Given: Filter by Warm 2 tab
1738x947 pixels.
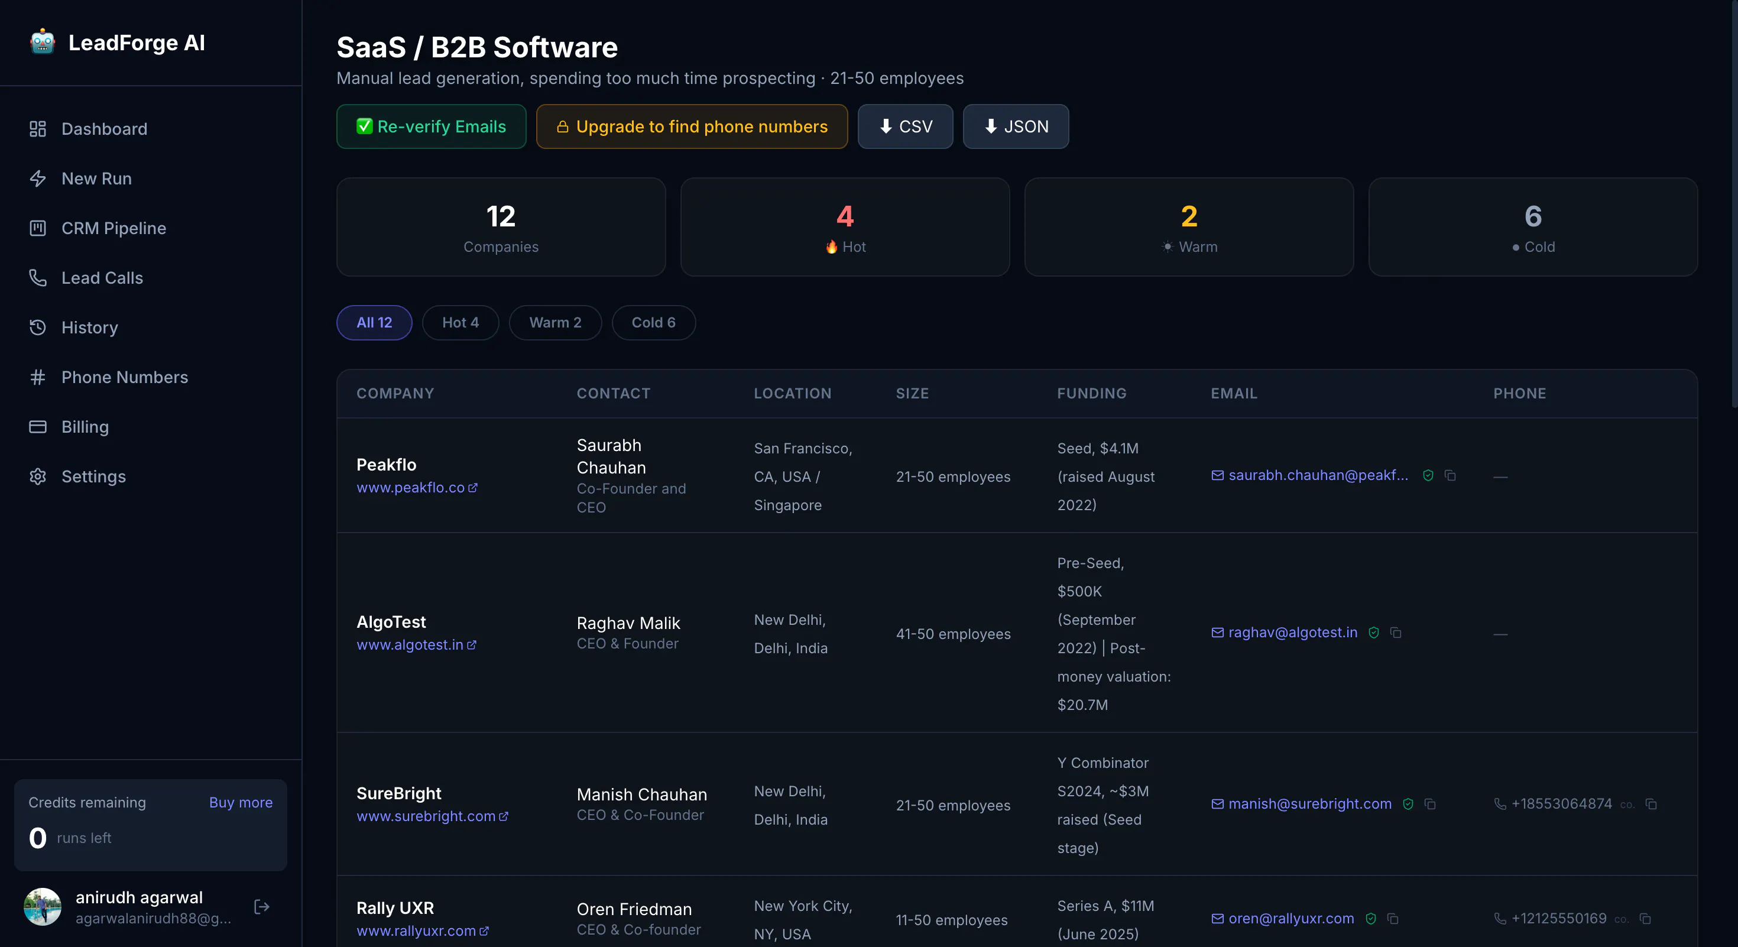Looking at the screenshot, I should (x=555, y=322).
